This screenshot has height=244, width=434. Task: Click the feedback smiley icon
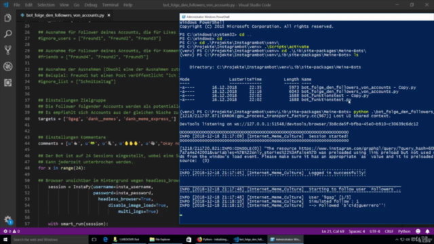pyautogui.click(x=418, y=231)
